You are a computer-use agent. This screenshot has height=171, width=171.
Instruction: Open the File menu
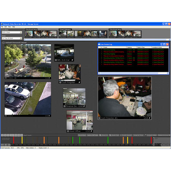tap(2, 27)
